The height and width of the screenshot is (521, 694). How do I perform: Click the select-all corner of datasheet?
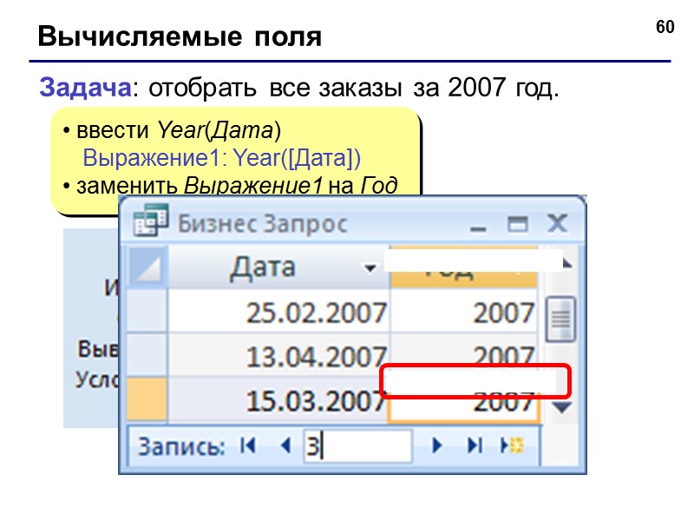pyautogui.click(x=147, y=267)
